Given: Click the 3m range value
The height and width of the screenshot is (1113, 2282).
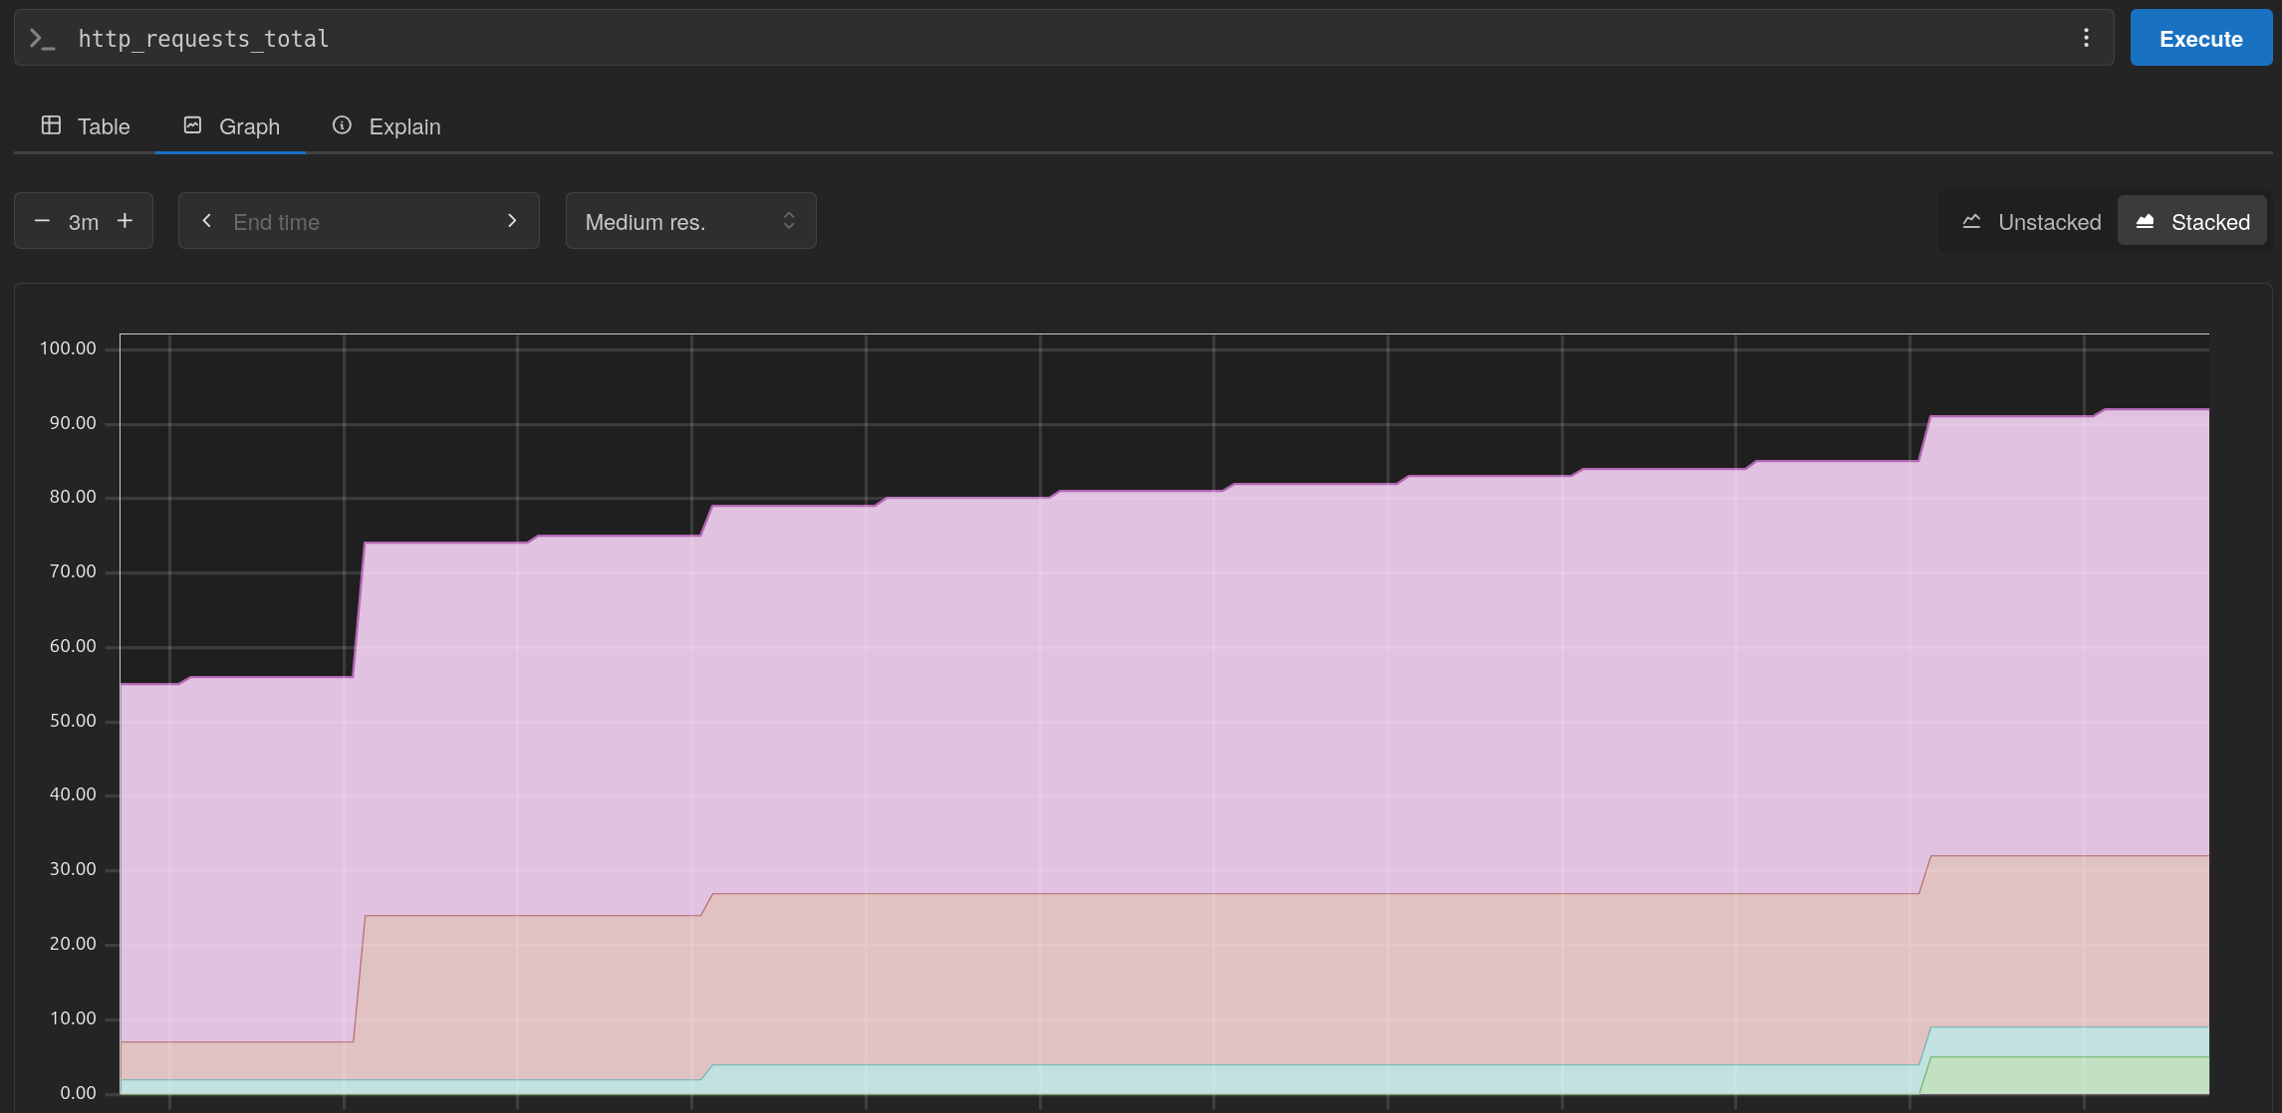Looking at the screenshot, I should pyautogui.click(x=84, y=222).
